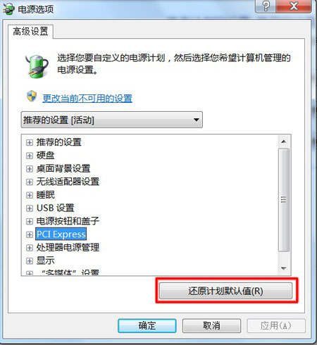Switch to the 高级设置 tab

point(30,32)
